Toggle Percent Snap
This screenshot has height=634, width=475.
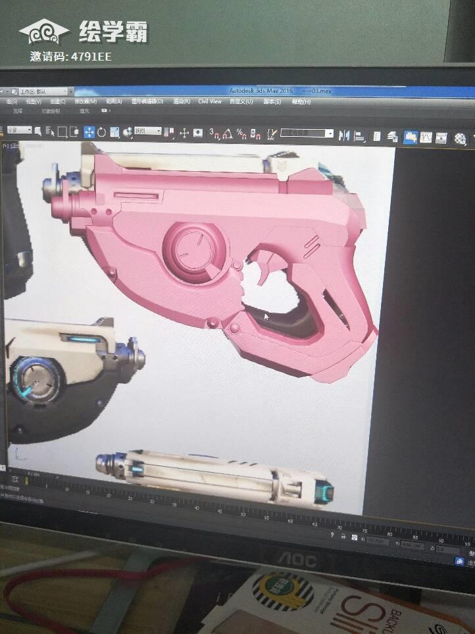click(x=241, y=134)
